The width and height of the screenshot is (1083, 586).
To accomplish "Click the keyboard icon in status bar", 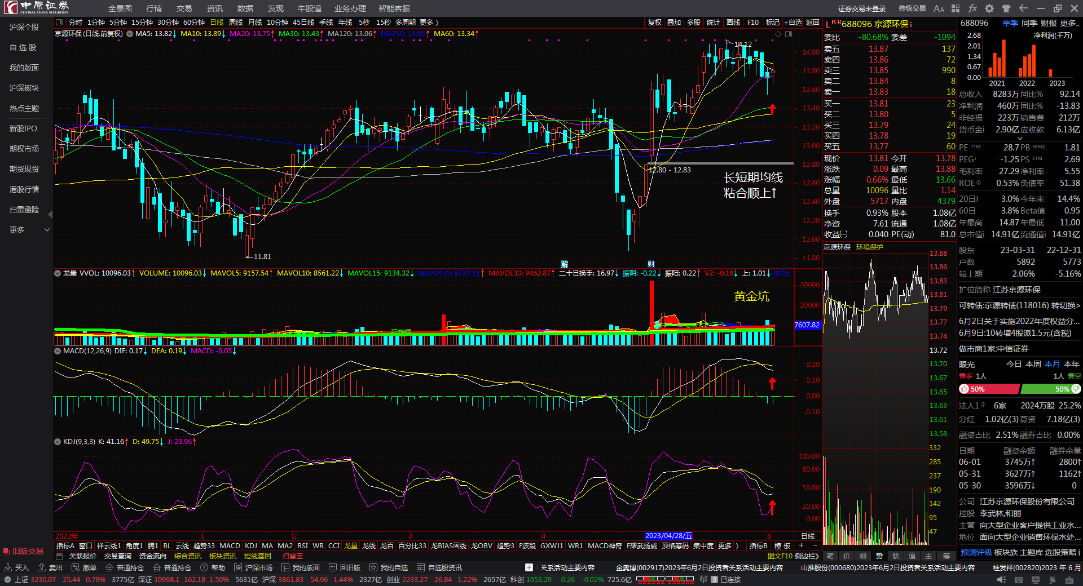I will point(1019,580).
